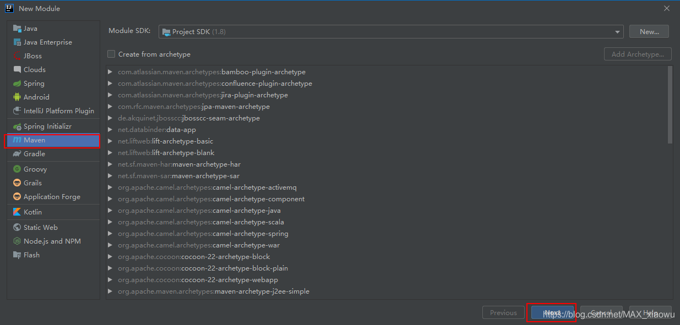
Task: Select the Kotlin module type label
Action: [32, 212]
